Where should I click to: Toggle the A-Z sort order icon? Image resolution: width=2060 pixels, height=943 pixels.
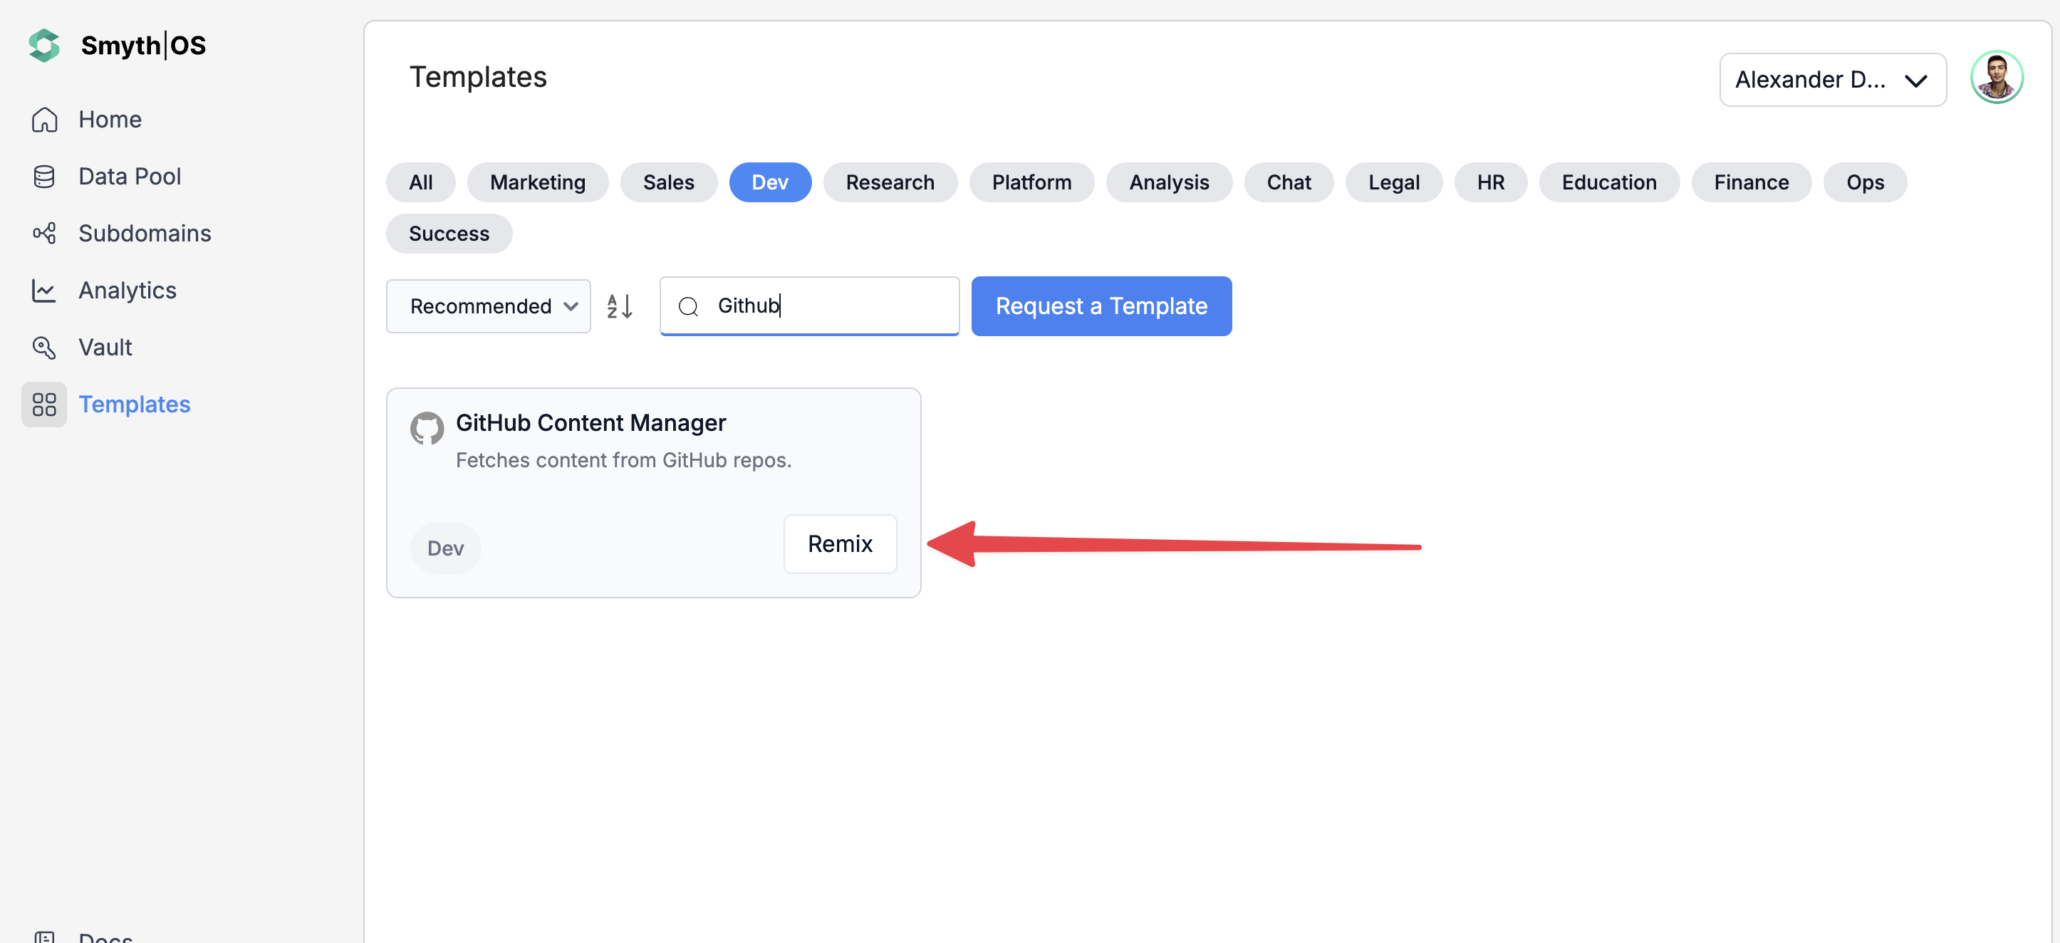(620, 306)
